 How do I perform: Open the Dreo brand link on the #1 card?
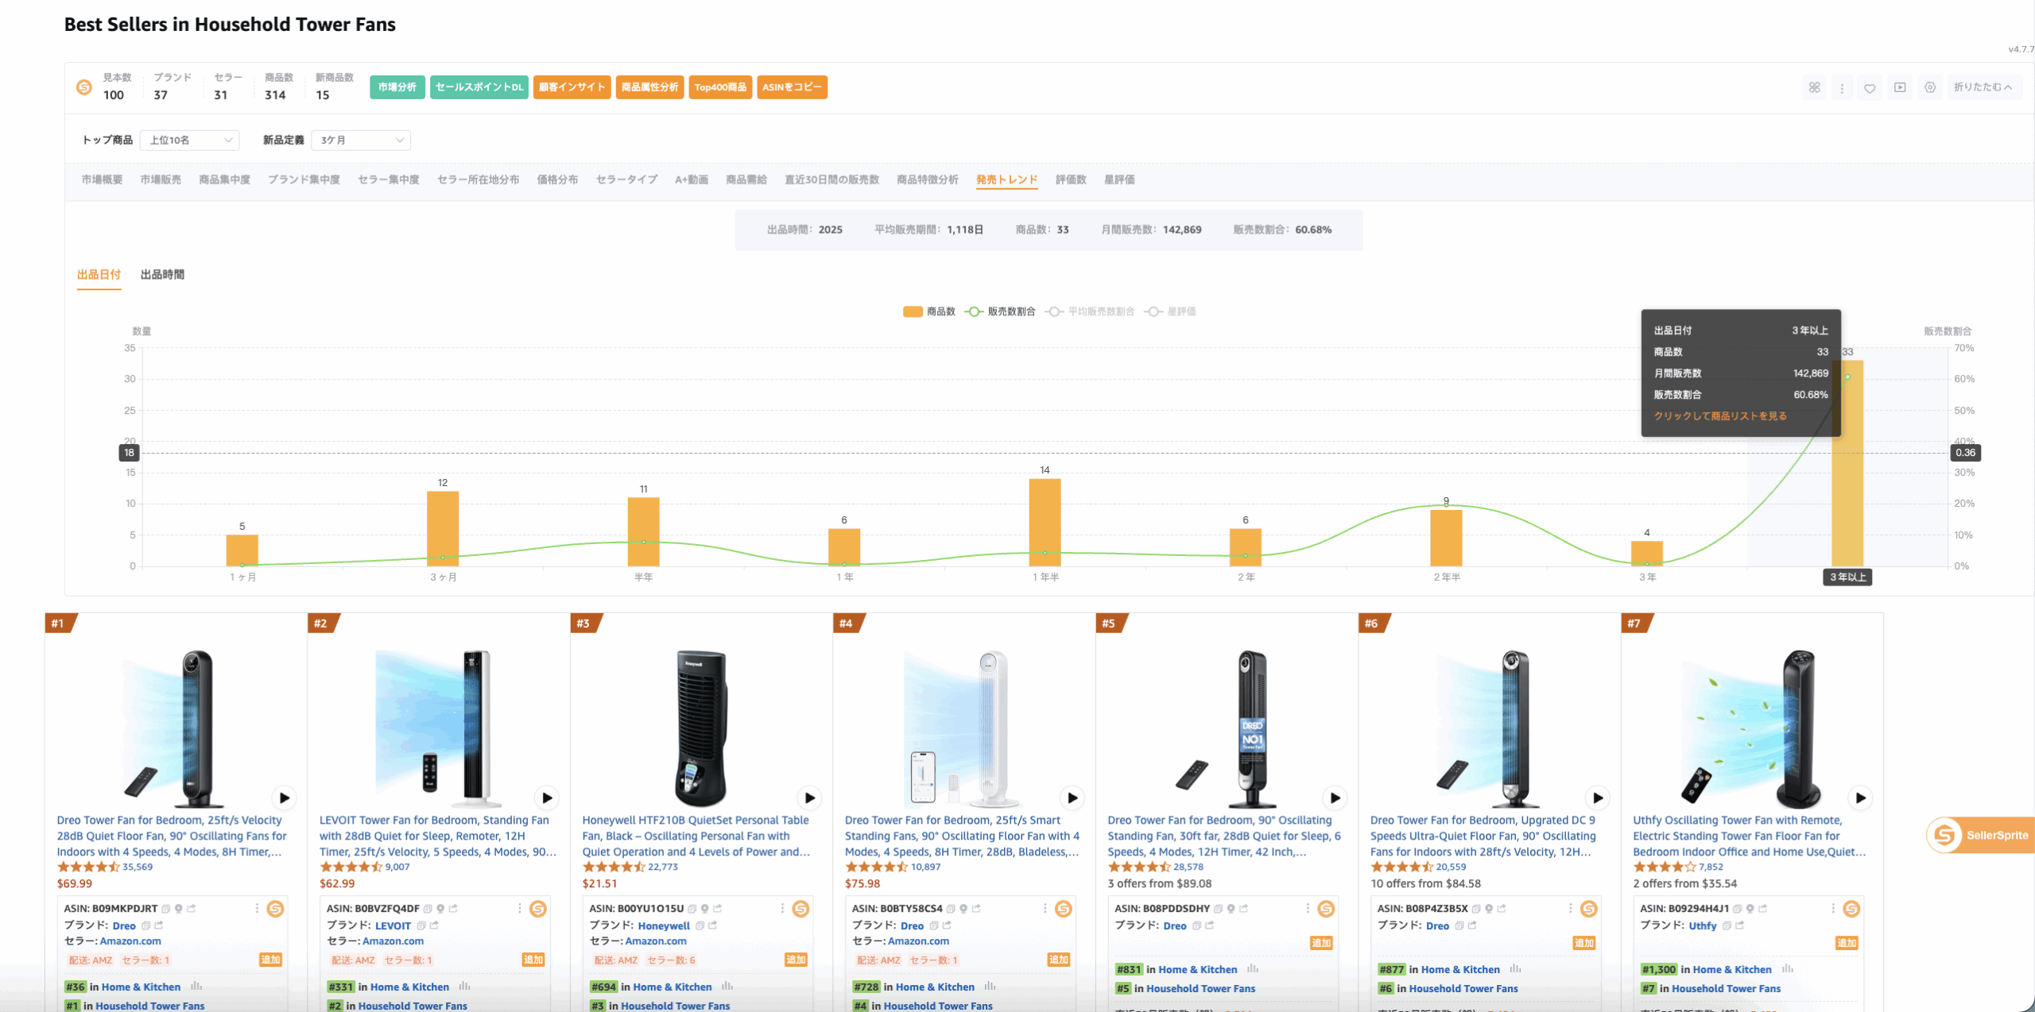124,925
